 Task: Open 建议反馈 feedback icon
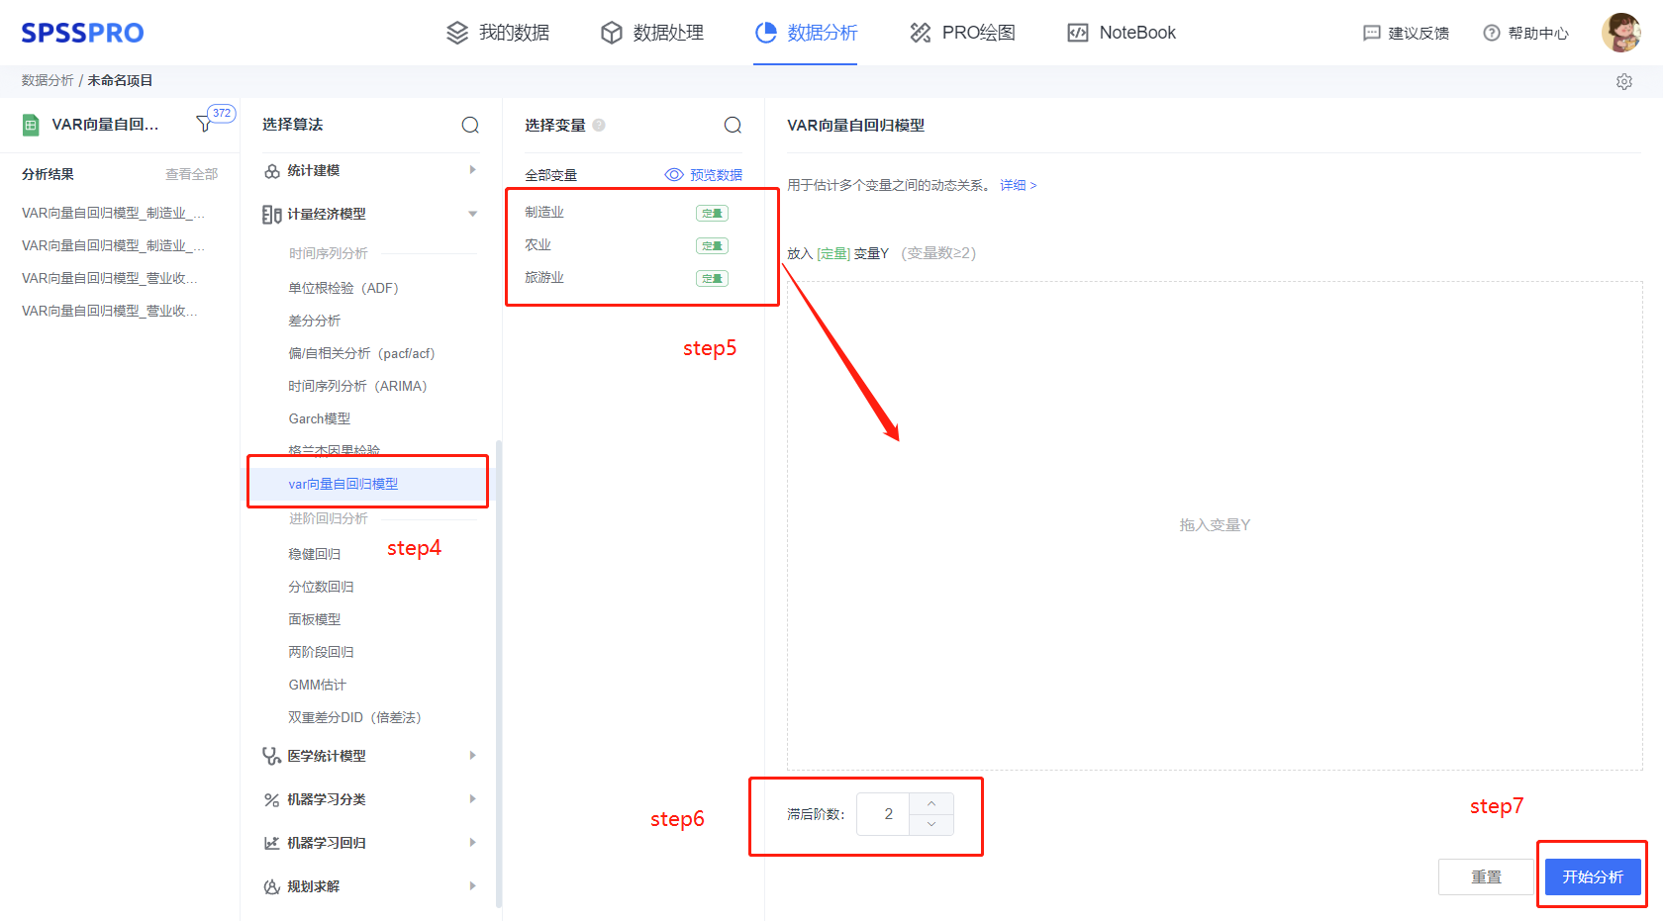tap(1371, 33)
